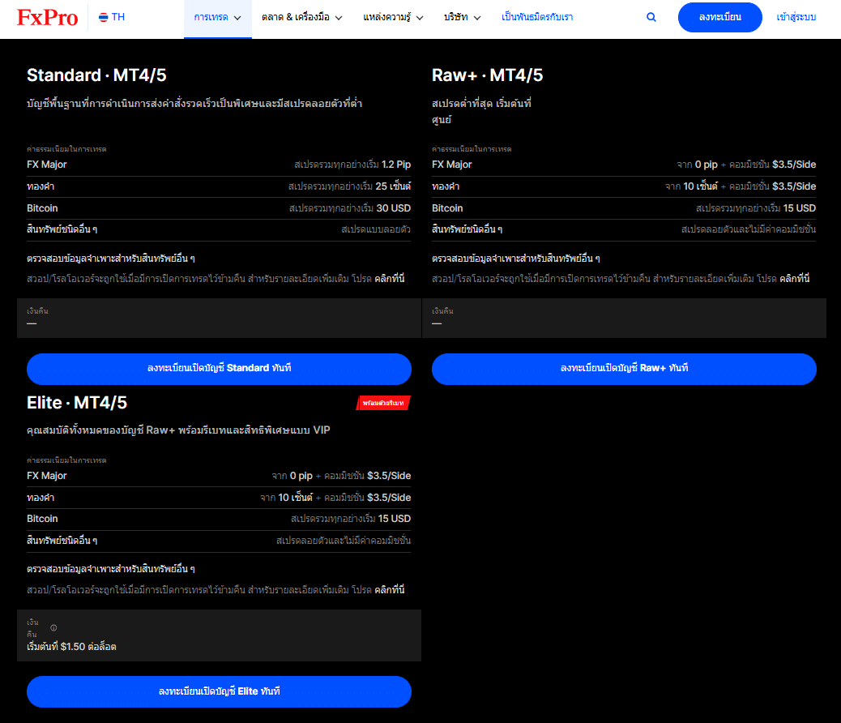This screenshot has width=841, height=723.
Task: Open the TH language selector
Action: [112, 17]
